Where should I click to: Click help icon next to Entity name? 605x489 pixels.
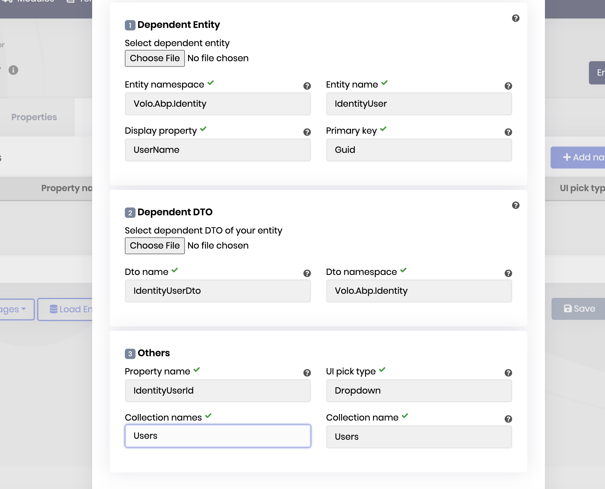click(508, 86)
